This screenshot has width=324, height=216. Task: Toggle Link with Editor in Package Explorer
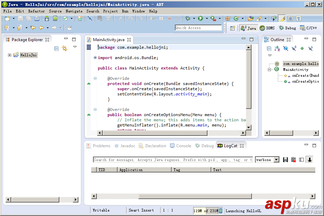tap(65, 49)
